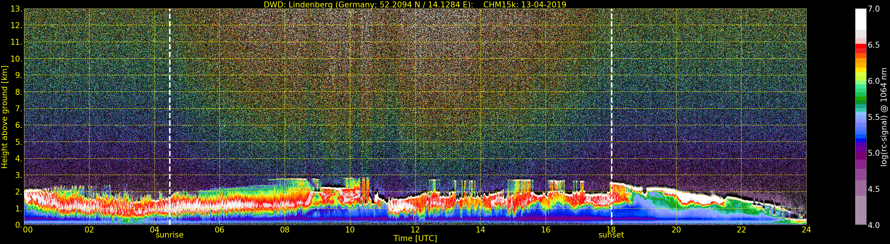Select the "CHM15k: 13-04-2019" title text
This screenshot has height=244, width=890.
coord(525,4)
